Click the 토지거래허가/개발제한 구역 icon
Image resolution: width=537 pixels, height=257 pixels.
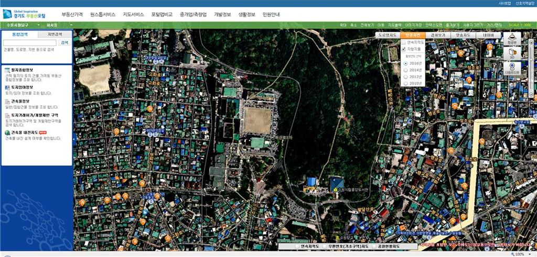coord(7,115)
